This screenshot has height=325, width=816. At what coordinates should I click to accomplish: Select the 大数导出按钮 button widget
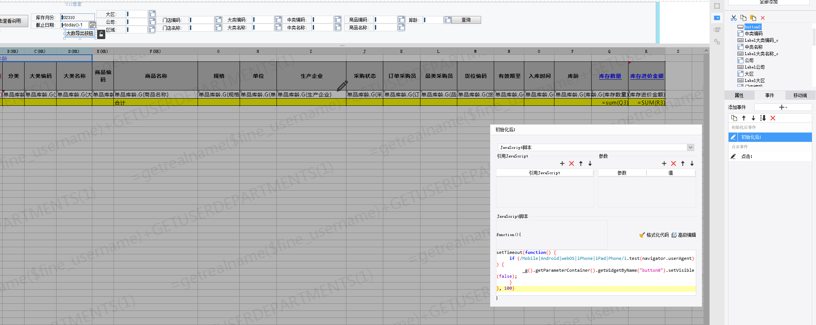80,34
